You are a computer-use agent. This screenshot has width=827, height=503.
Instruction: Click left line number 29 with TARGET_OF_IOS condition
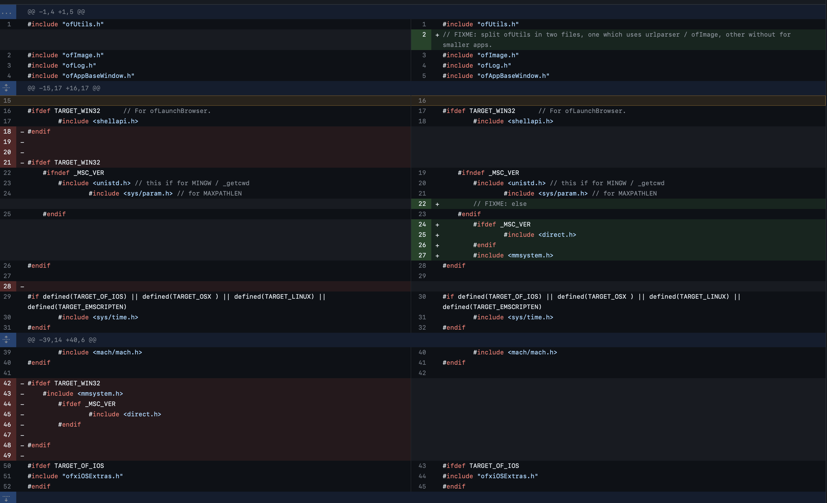tap(7, 297)
